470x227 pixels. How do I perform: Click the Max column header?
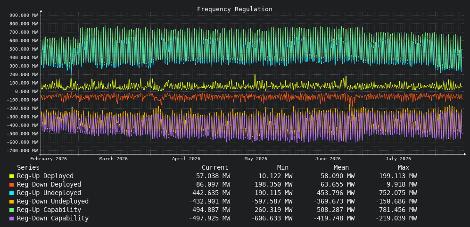(x=404, y=168)
